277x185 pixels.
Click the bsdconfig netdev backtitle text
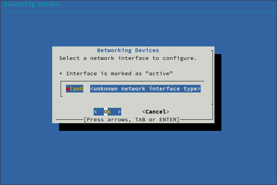(x=31, y=4)
